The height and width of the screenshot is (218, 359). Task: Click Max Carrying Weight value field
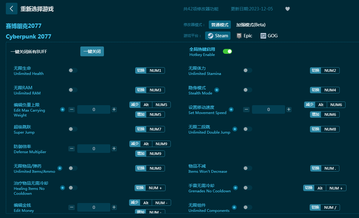[x=94, y=109]
